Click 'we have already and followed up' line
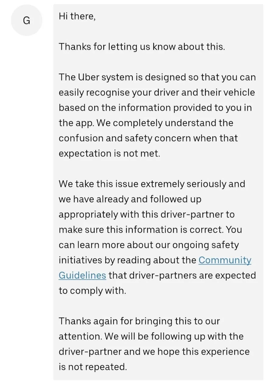Screen dimensions: 274x383 (130, 199)
